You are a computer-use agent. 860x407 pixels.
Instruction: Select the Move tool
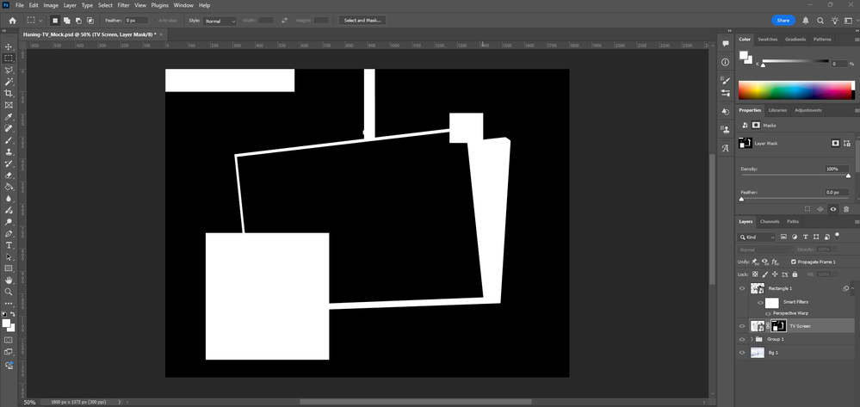[x=9, y=46]
